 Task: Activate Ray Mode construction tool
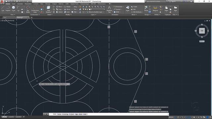coord(28,9)
